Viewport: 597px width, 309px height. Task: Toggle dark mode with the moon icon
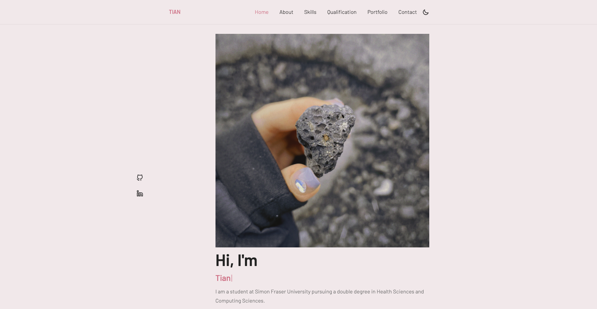point(426,12)
